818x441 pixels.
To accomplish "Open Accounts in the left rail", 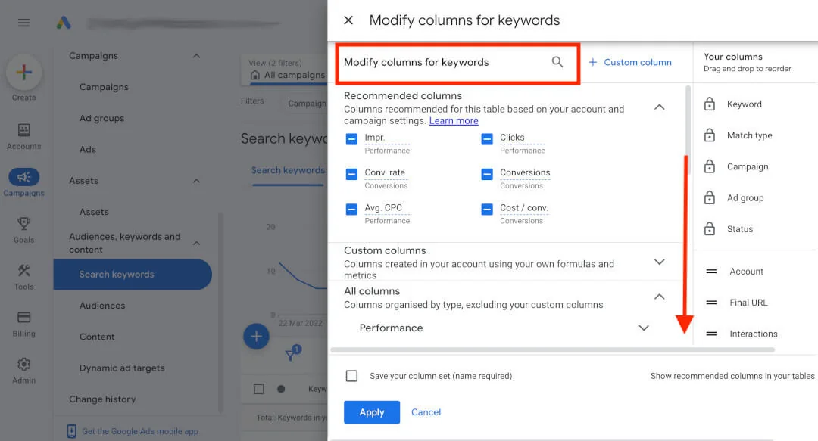I will pyautogui.click(x=24, y=137).
